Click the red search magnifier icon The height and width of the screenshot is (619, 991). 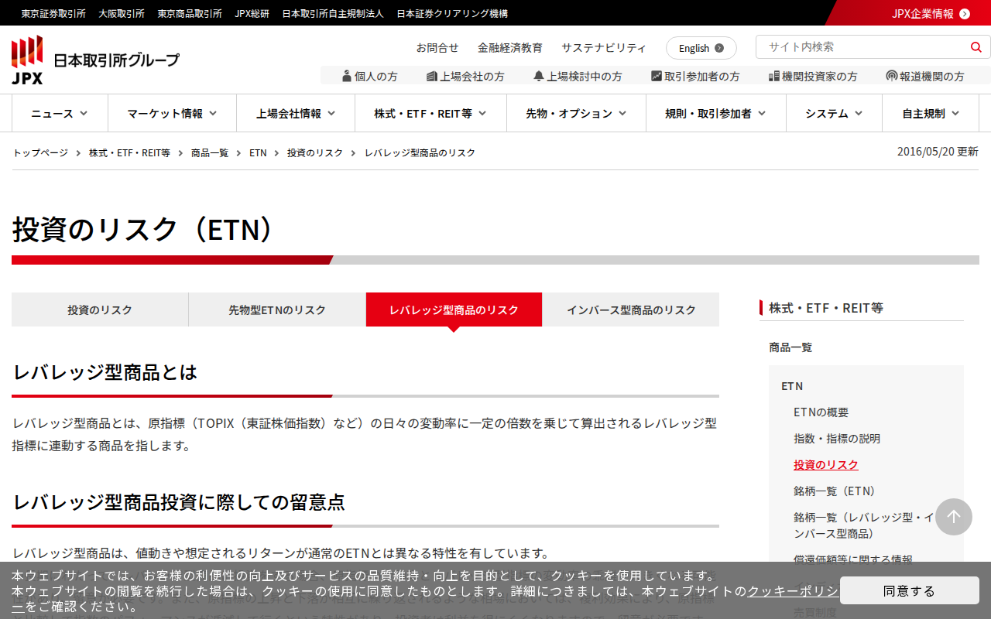[x=976, y=47]
